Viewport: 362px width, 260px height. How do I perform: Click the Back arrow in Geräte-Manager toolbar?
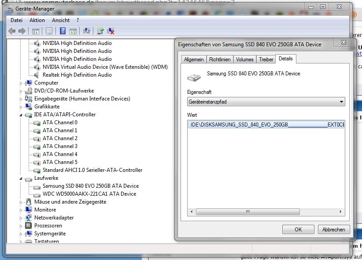tap(12, 31)
